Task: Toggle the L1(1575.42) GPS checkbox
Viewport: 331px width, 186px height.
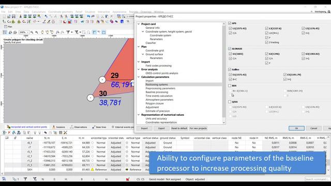Action: pos(230,28)
